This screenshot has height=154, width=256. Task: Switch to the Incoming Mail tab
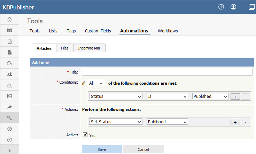89,48
